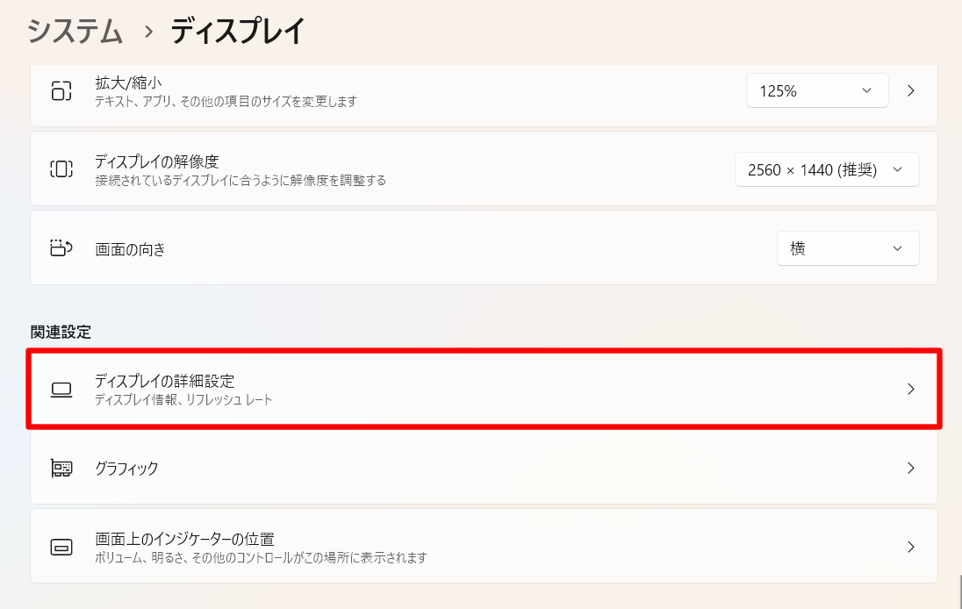Click the display resolution icon
Image resolution: width=962 pixels, height=609 pixels.
pos(61,169)
